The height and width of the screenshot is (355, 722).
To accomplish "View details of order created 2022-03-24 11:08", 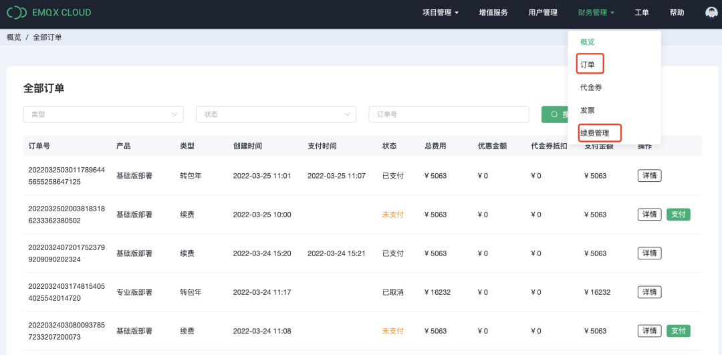I will [x=650, y=330].
